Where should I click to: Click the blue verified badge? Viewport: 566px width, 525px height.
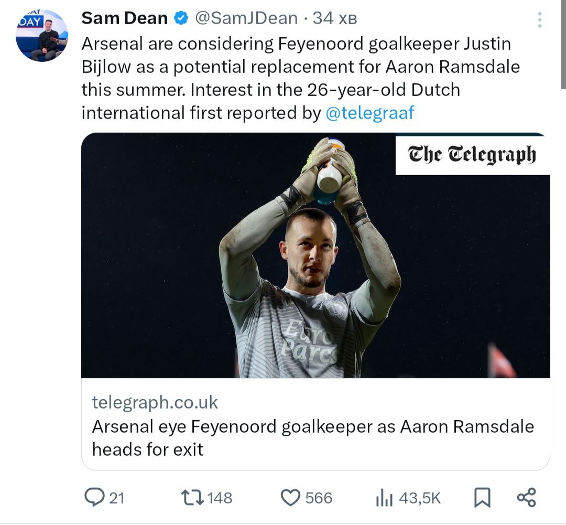[181, 19]
